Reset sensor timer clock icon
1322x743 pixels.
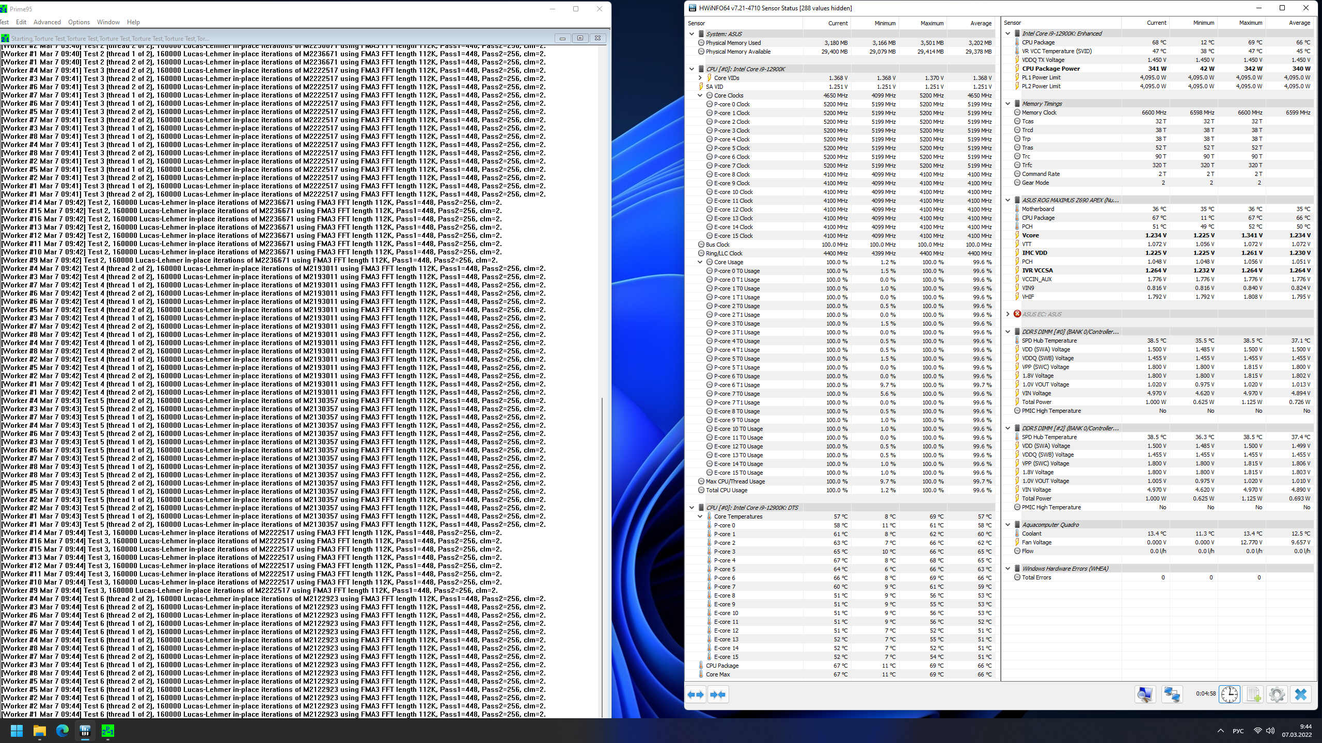[x=1230, y=694]
